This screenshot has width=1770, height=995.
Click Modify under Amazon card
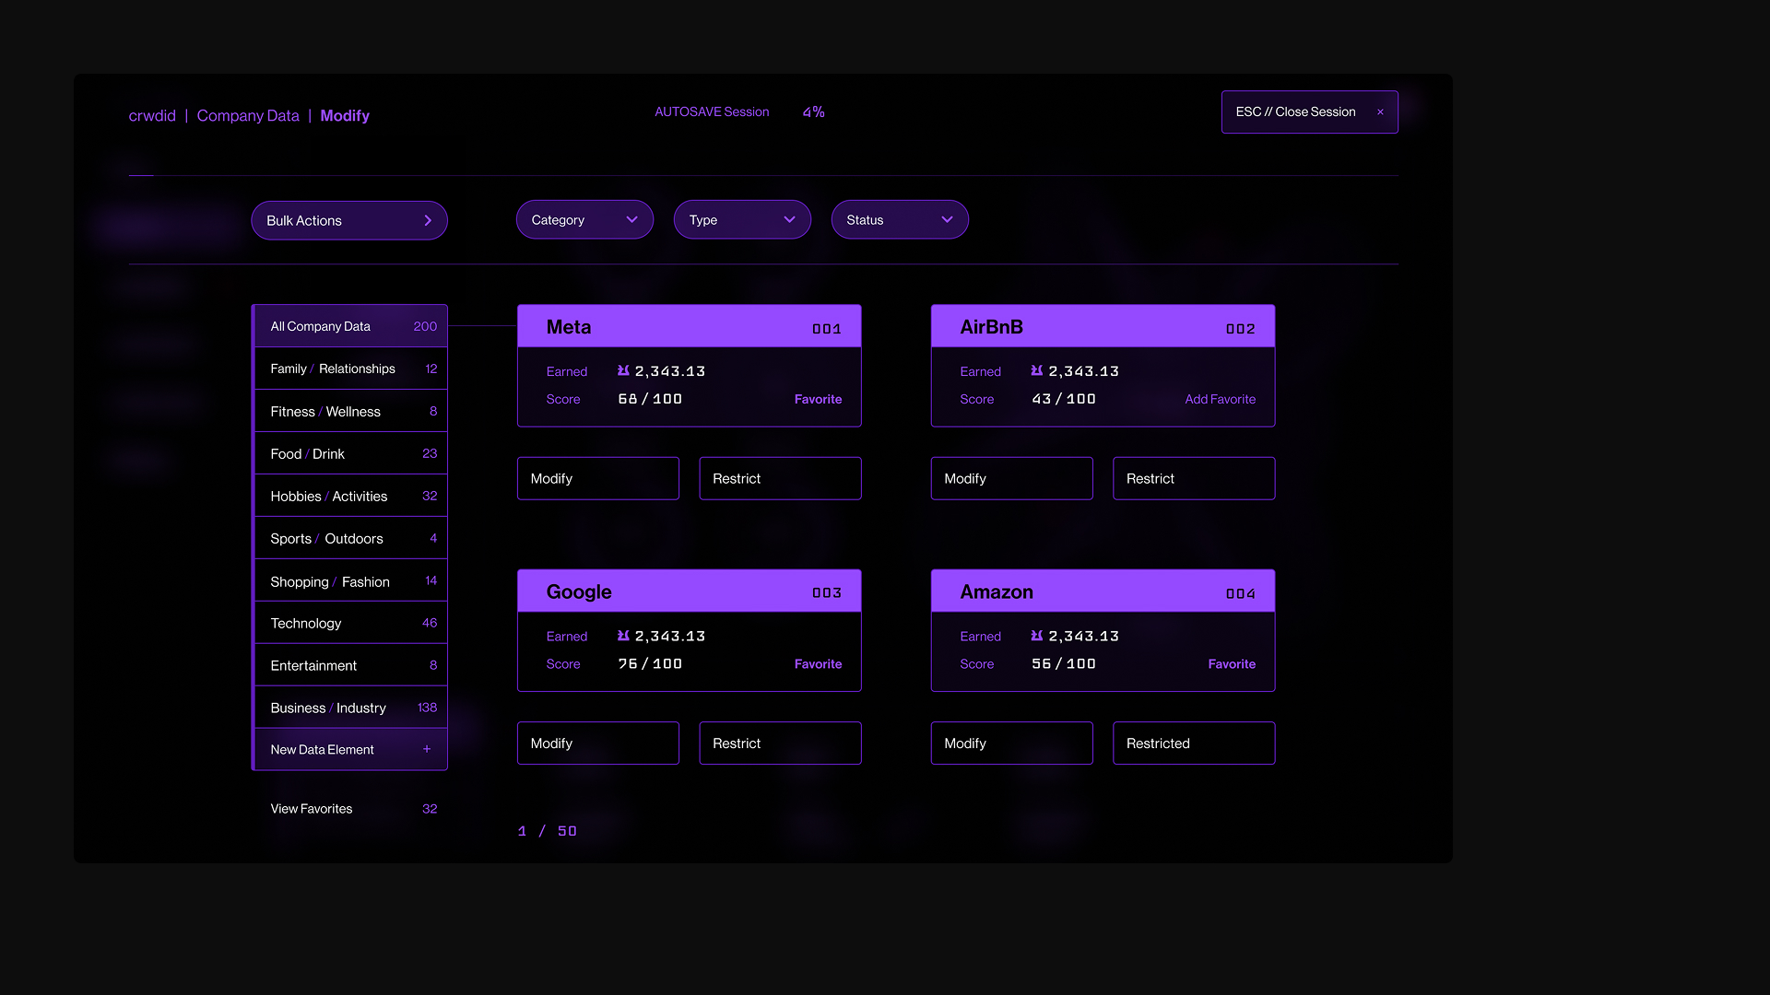1011,743
